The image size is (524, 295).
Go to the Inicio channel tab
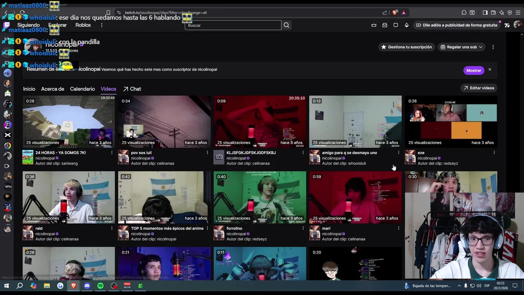coord(29,89)
